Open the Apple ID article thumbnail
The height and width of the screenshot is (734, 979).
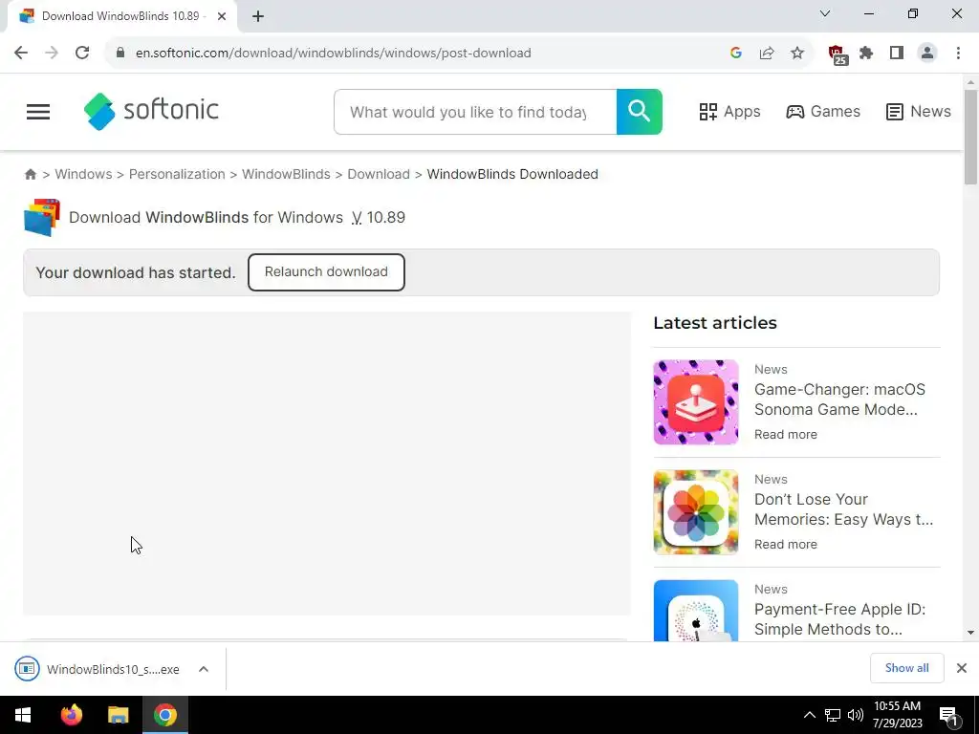tap(696, 611)
